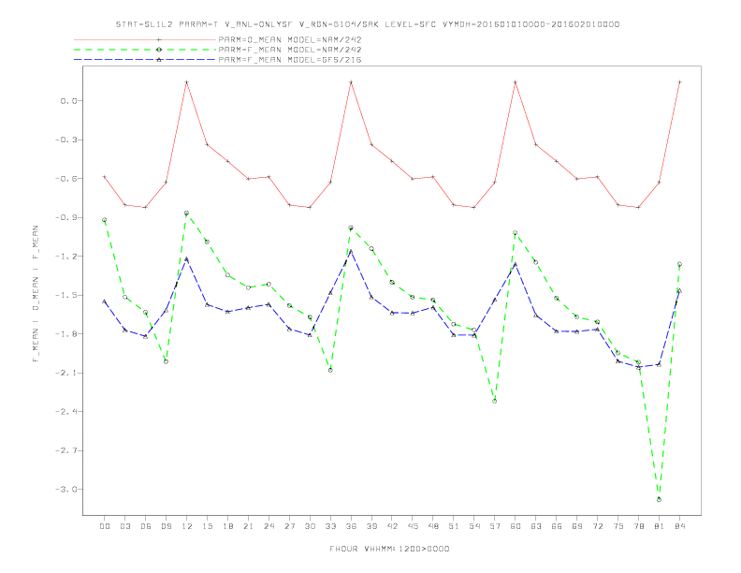Click x-axis tick label 27
This screenshot has height=573, width=741.
tap(289, 526)
